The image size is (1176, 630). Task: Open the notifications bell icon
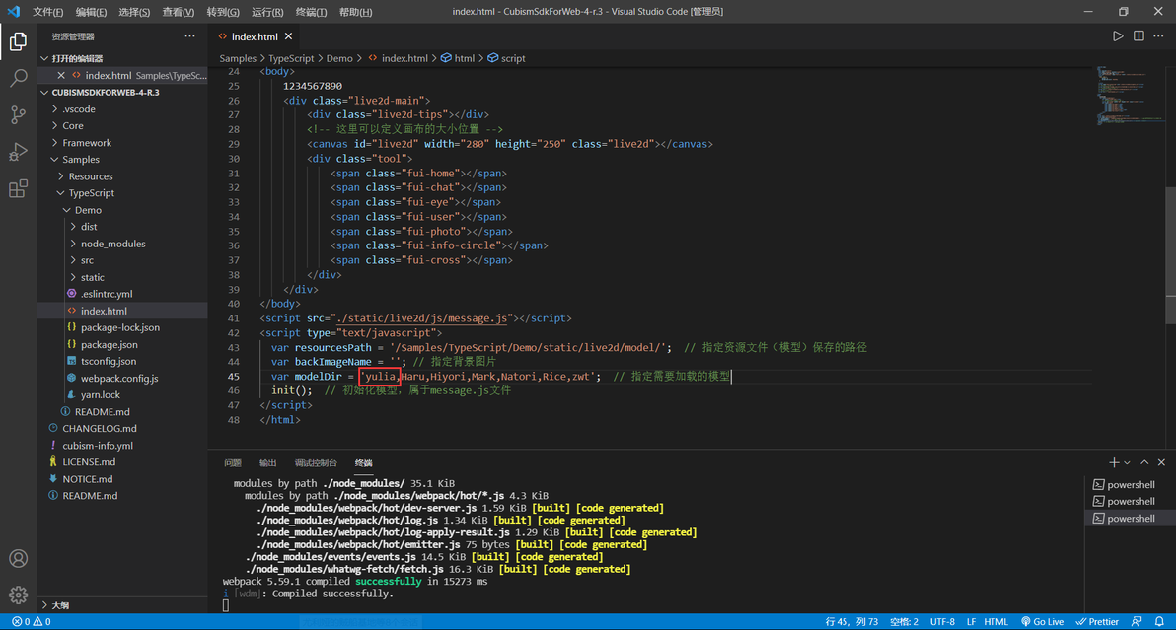click(x=1159, y=622)
